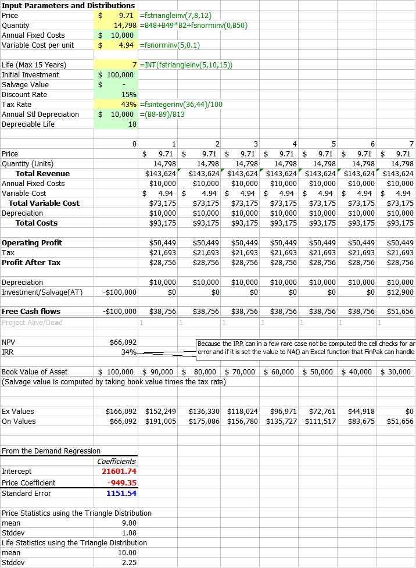
Task: Click the Tax Rate cell showing 43%
Action: point(117,105)
